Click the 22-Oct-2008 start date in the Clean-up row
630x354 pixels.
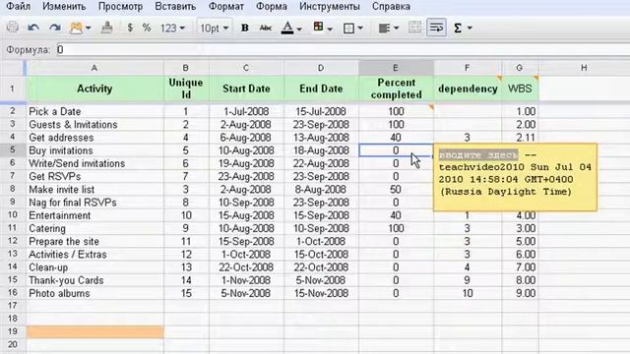pyautogui.click(x=246, y=267)
